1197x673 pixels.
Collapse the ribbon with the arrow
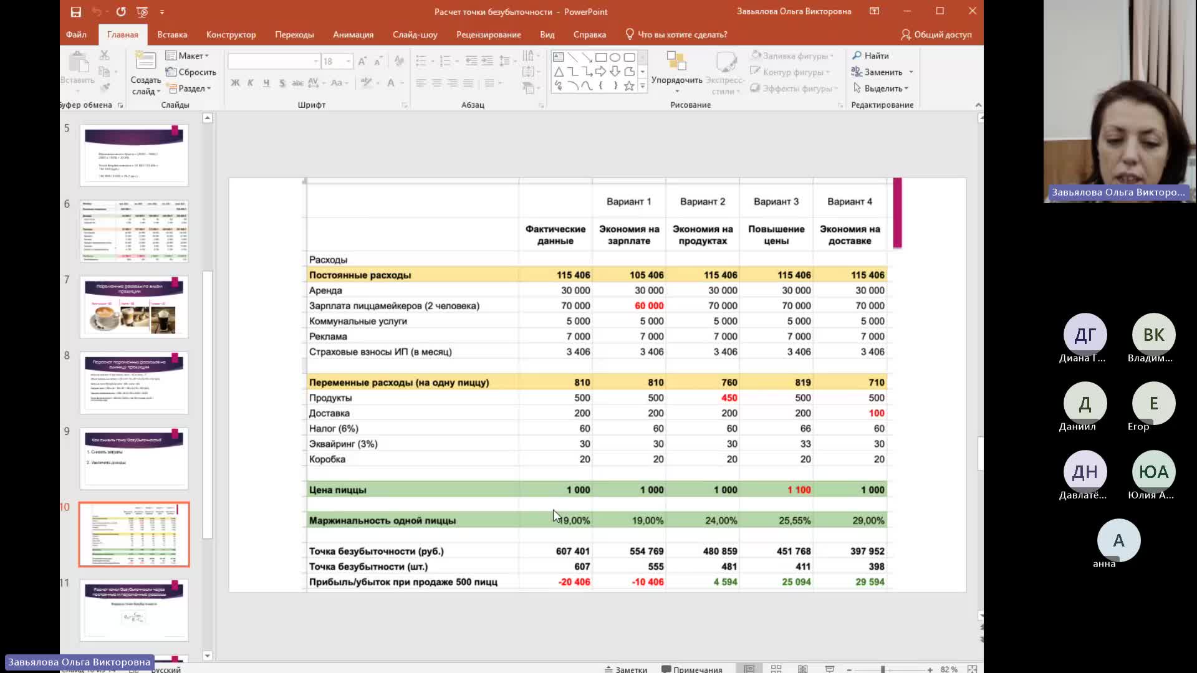tap(978, 105)
